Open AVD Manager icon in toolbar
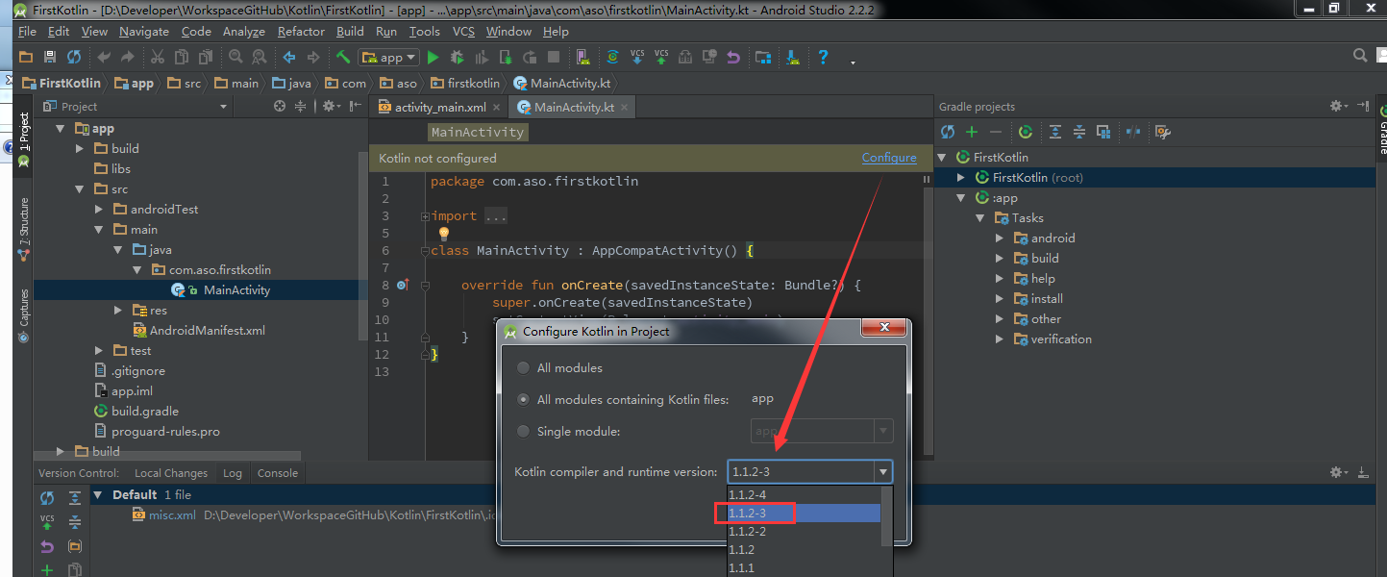Viewport: 1387px width, 577px height. (x=582, y=58)
